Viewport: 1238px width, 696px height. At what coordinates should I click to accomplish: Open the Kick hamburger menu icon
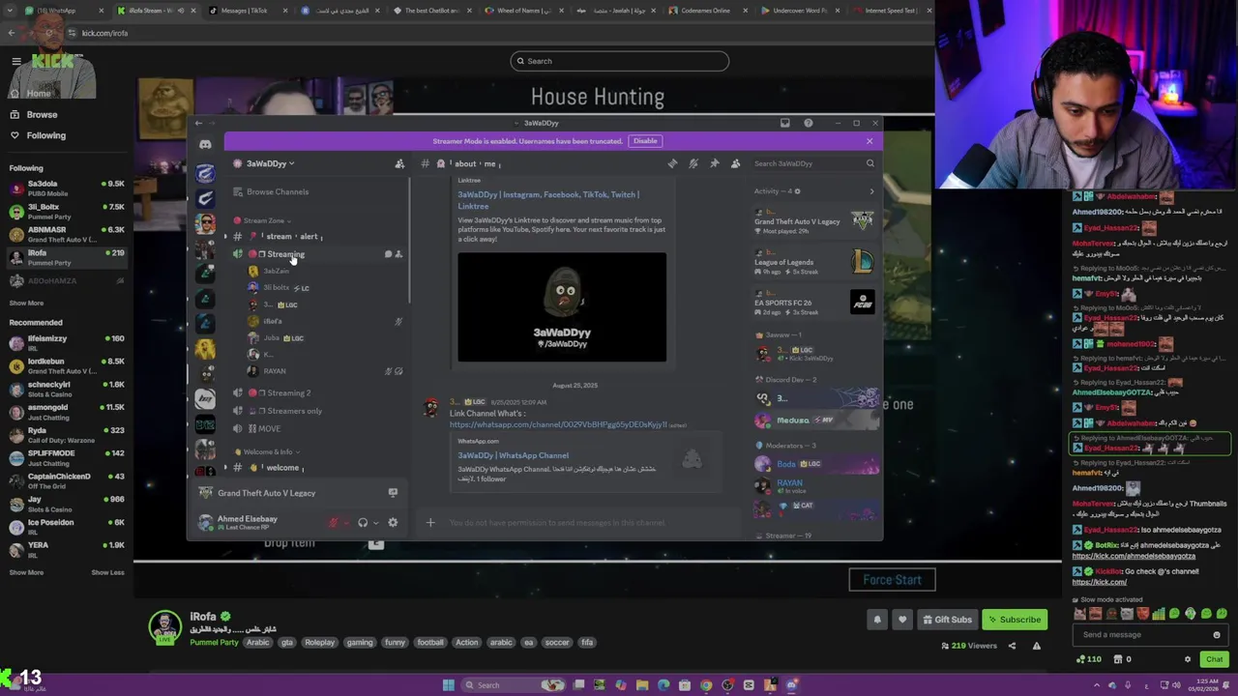coord(16,61)
